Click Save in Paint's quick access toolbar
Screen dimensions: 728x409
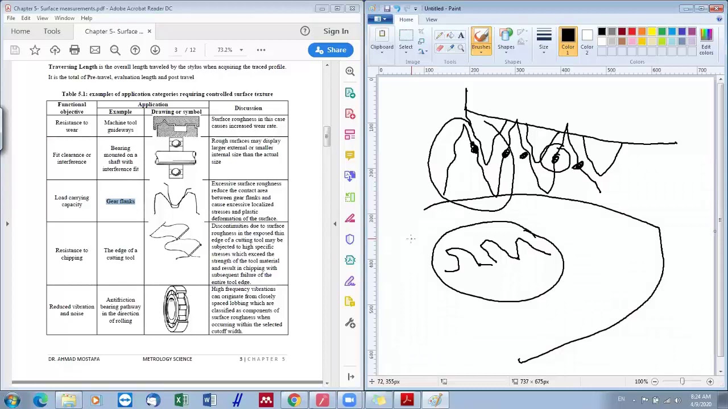coord(387,9)
